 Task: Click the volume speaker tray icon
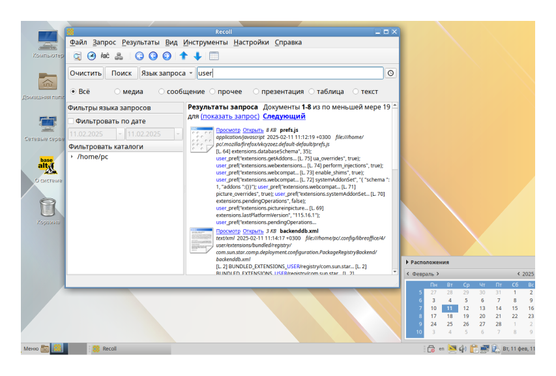(462, 349)
